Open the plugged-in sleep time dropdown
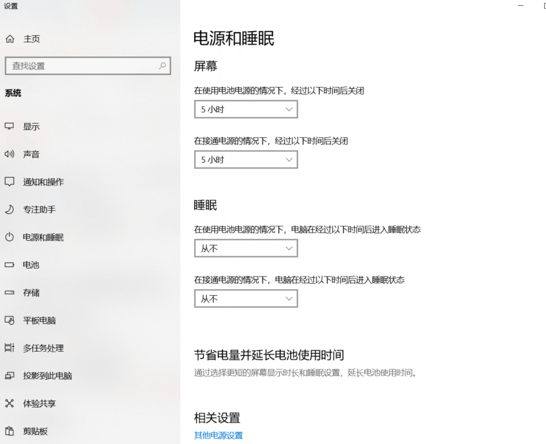The height and width of the screenshot is (444, 546). point(246,299)
